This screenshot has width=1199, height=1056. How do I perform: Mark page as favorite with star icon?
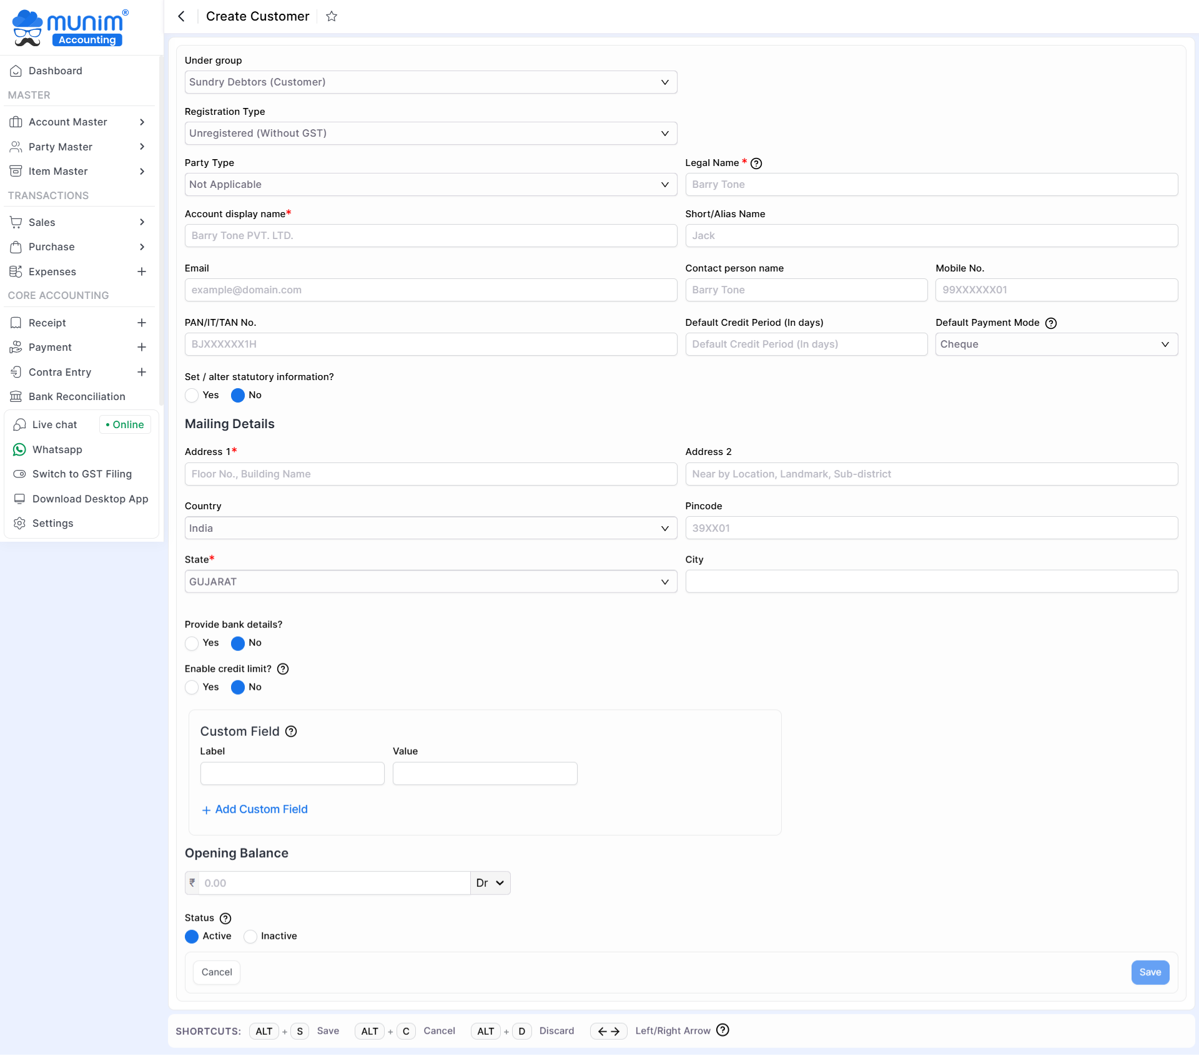pyautogui.click(x=332, y=16)
